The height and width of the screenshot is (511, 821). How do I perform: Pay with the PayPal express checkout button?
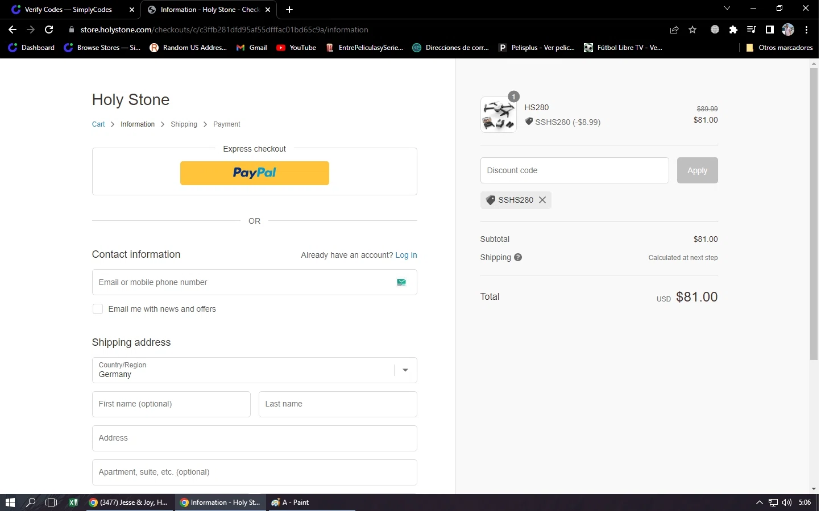click(255, 173)
